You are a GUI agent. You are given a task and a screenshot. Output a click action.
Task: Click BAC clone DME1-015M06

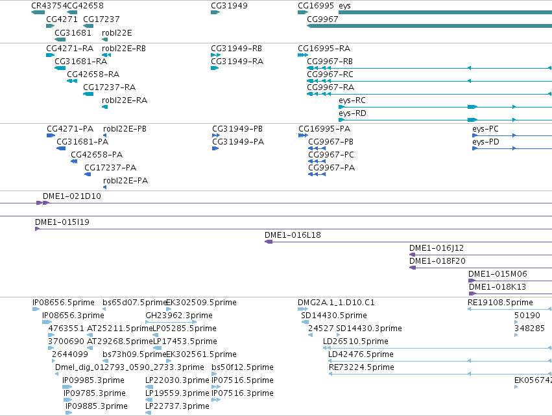point(498,274)
